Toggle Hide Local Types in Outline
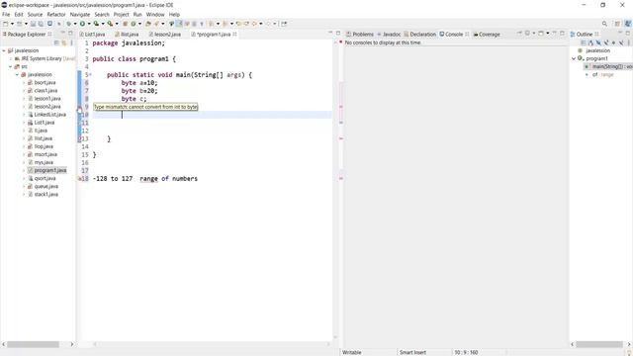633x356 pixels. point(621,43)
